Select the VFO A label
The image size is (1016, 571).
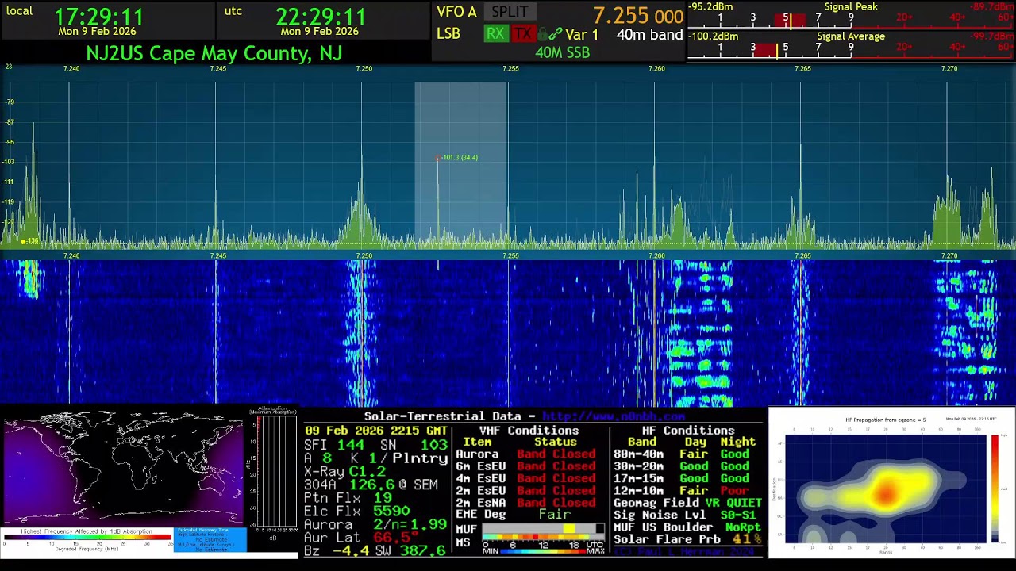(x=456, y=12)
